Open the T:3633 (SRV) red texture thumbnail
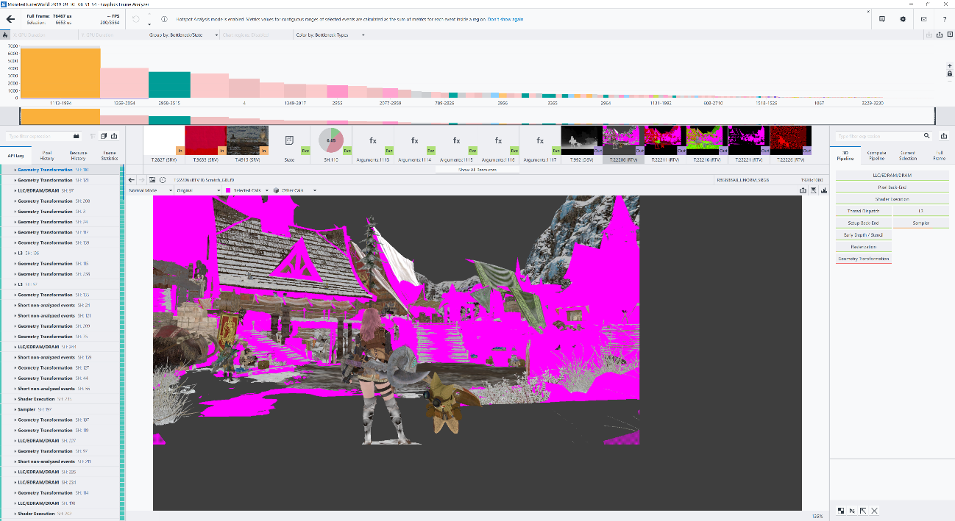 tap(205, 140)
